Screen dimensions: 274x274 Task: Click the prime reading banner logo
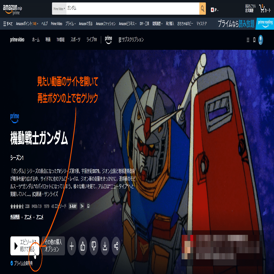[x=265, y=24]
